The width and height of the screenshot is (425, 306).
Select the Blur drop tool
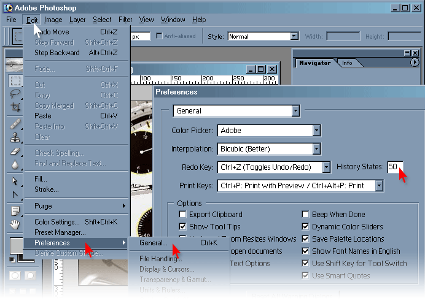[15, 164]
